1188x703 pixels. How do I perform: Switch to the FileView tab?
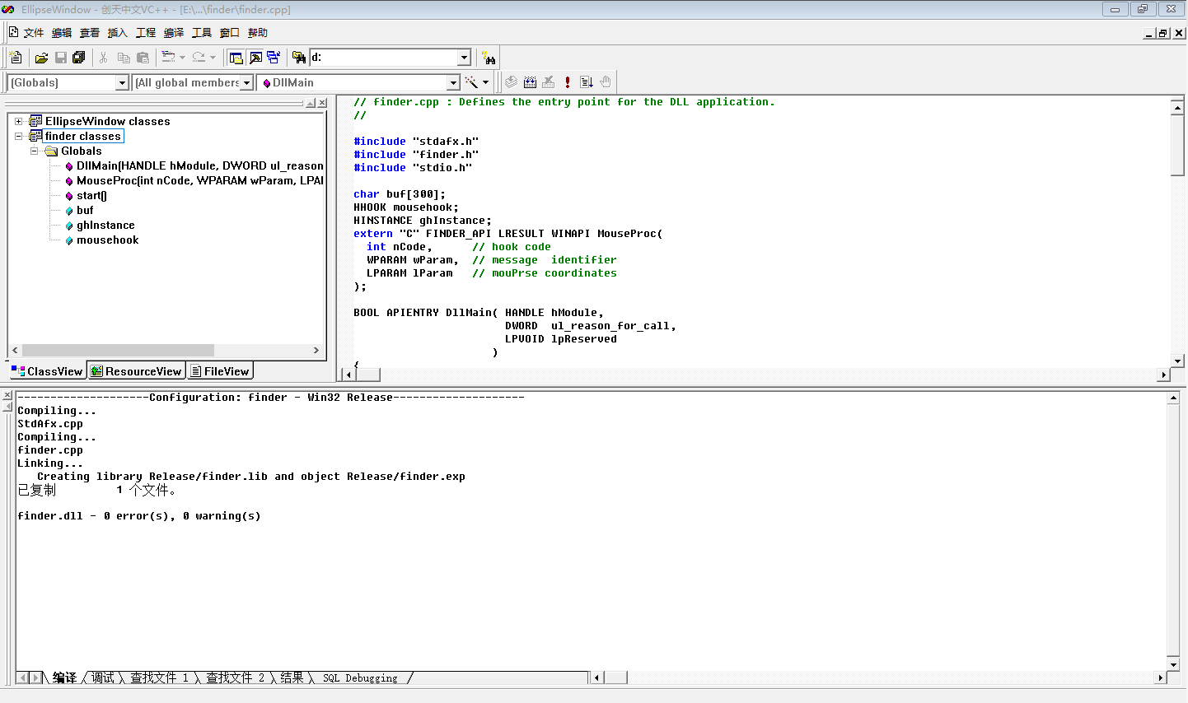[220, 371]
